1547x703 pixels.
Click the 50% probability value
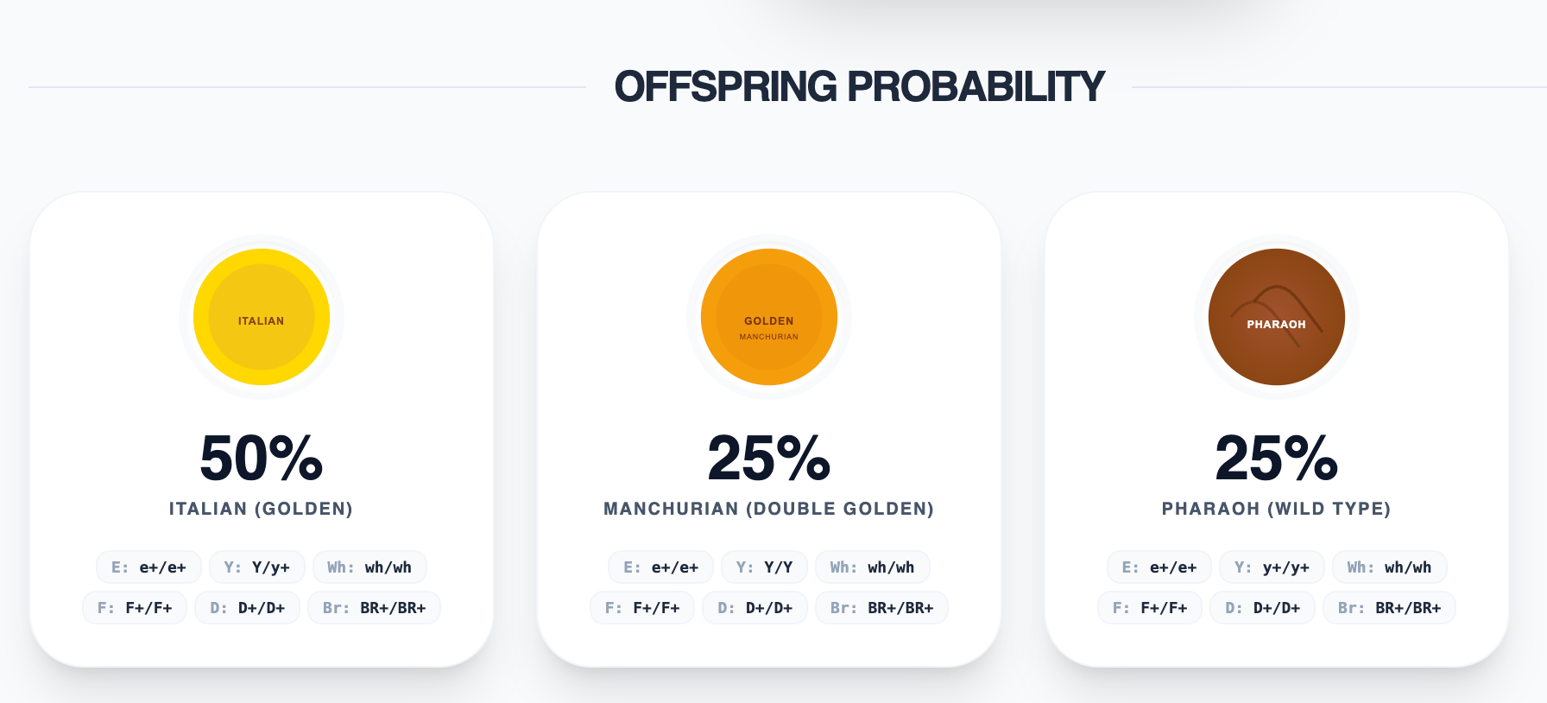[262, 458]
